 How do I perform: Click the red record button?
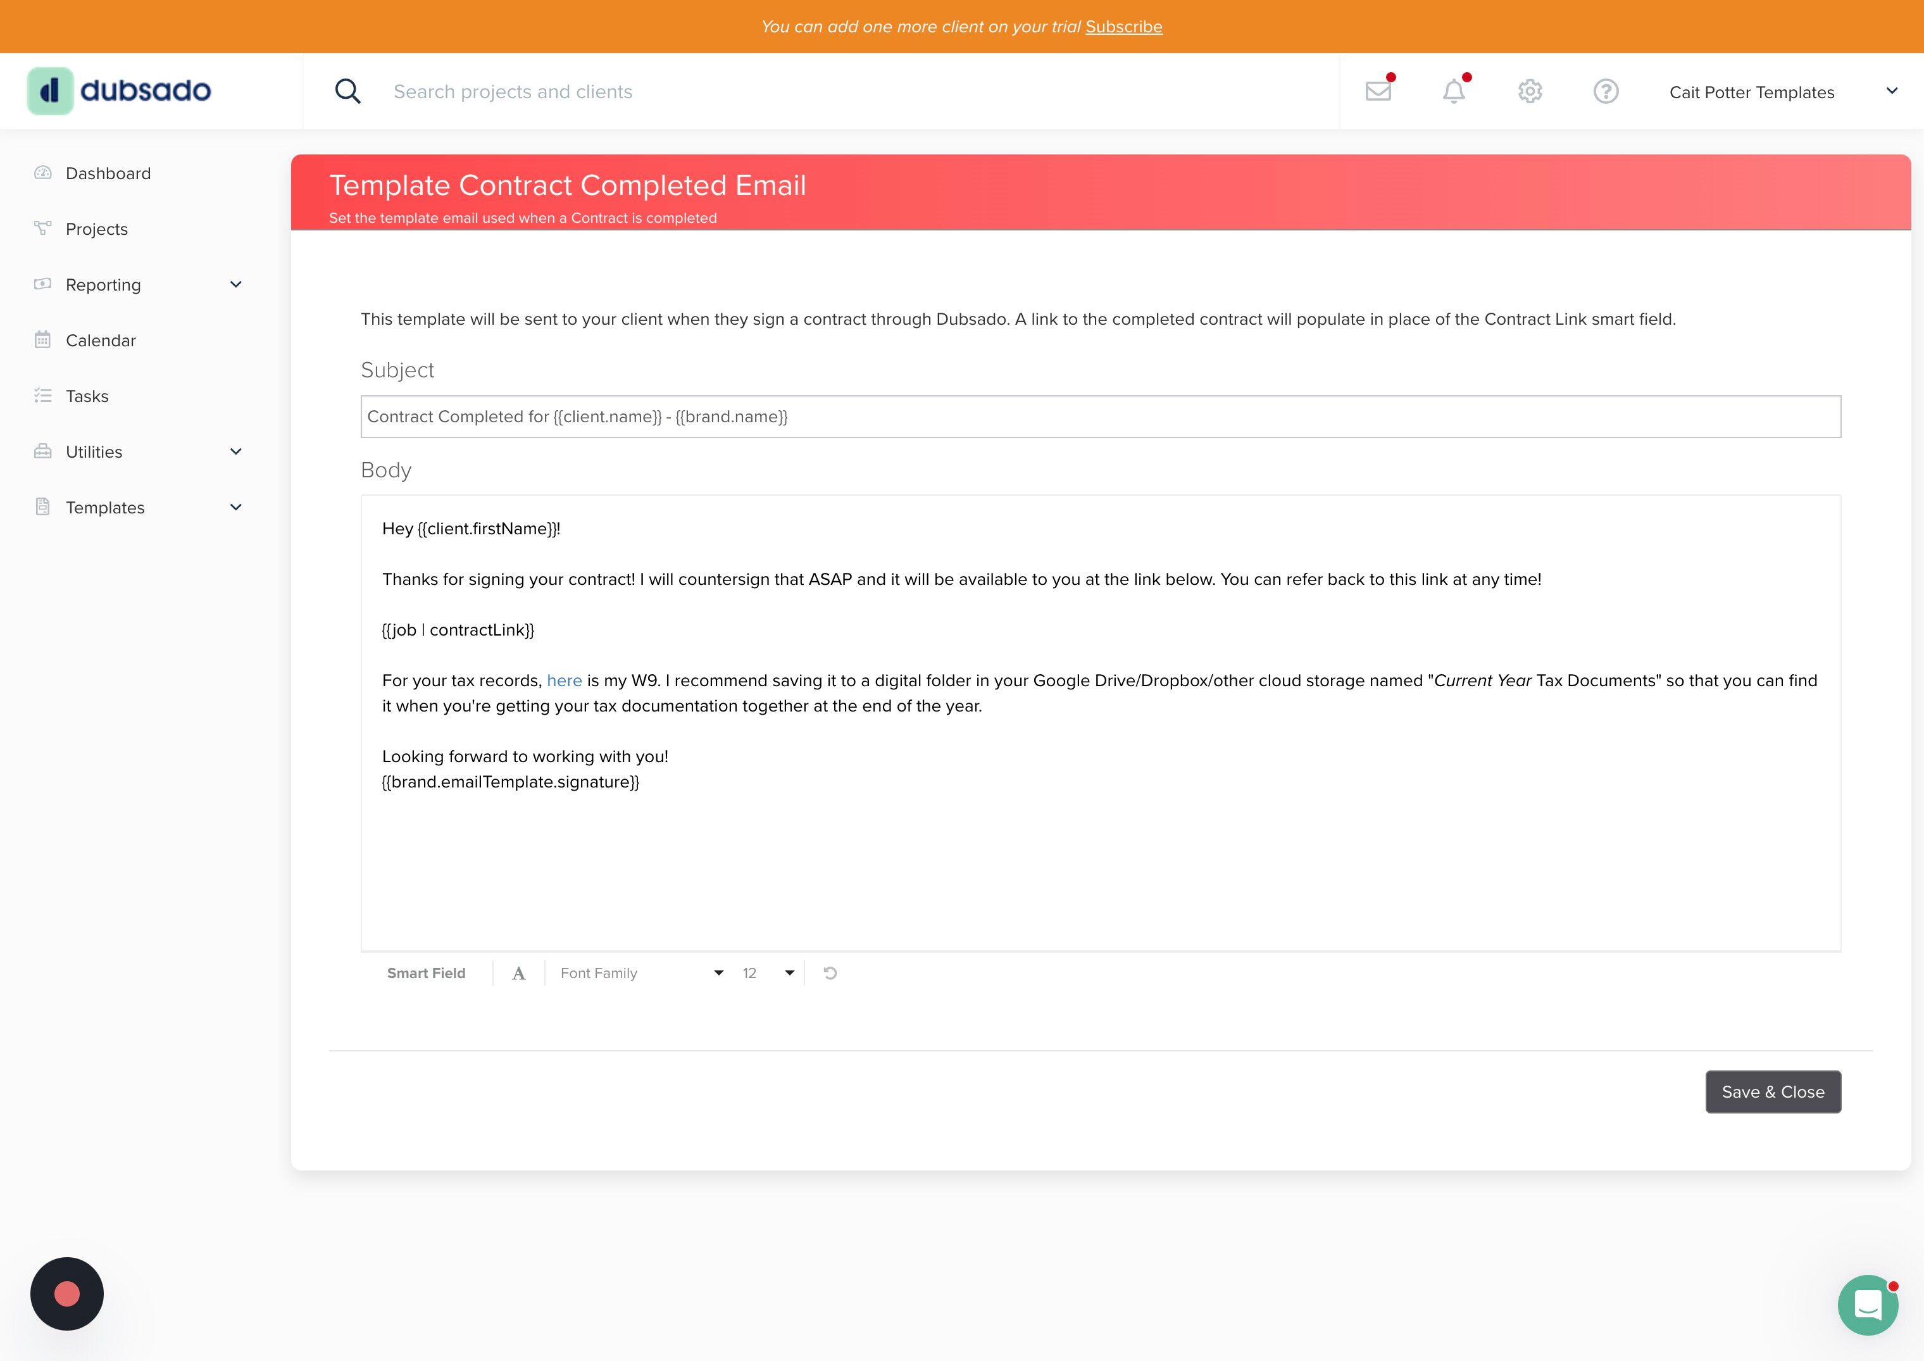tap(67, 1293)
